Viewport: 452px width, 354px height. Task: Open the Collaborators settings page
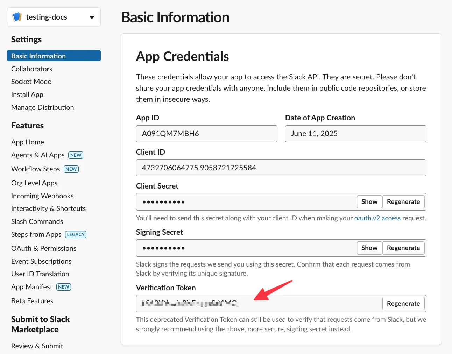click(31, 69)
